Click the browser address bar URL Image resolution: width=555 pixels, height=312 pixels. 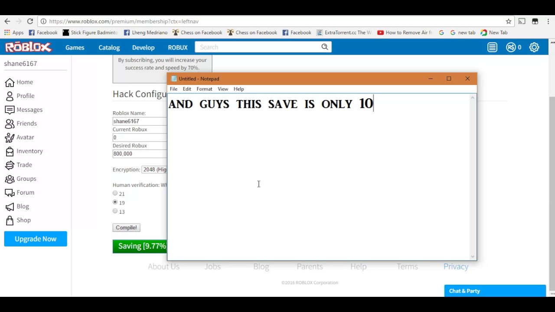(124, 21)
